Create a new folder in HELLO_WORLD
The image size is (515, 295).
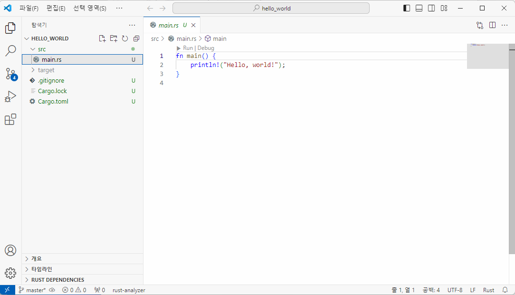pyautogui.click(x=114, y=38)
